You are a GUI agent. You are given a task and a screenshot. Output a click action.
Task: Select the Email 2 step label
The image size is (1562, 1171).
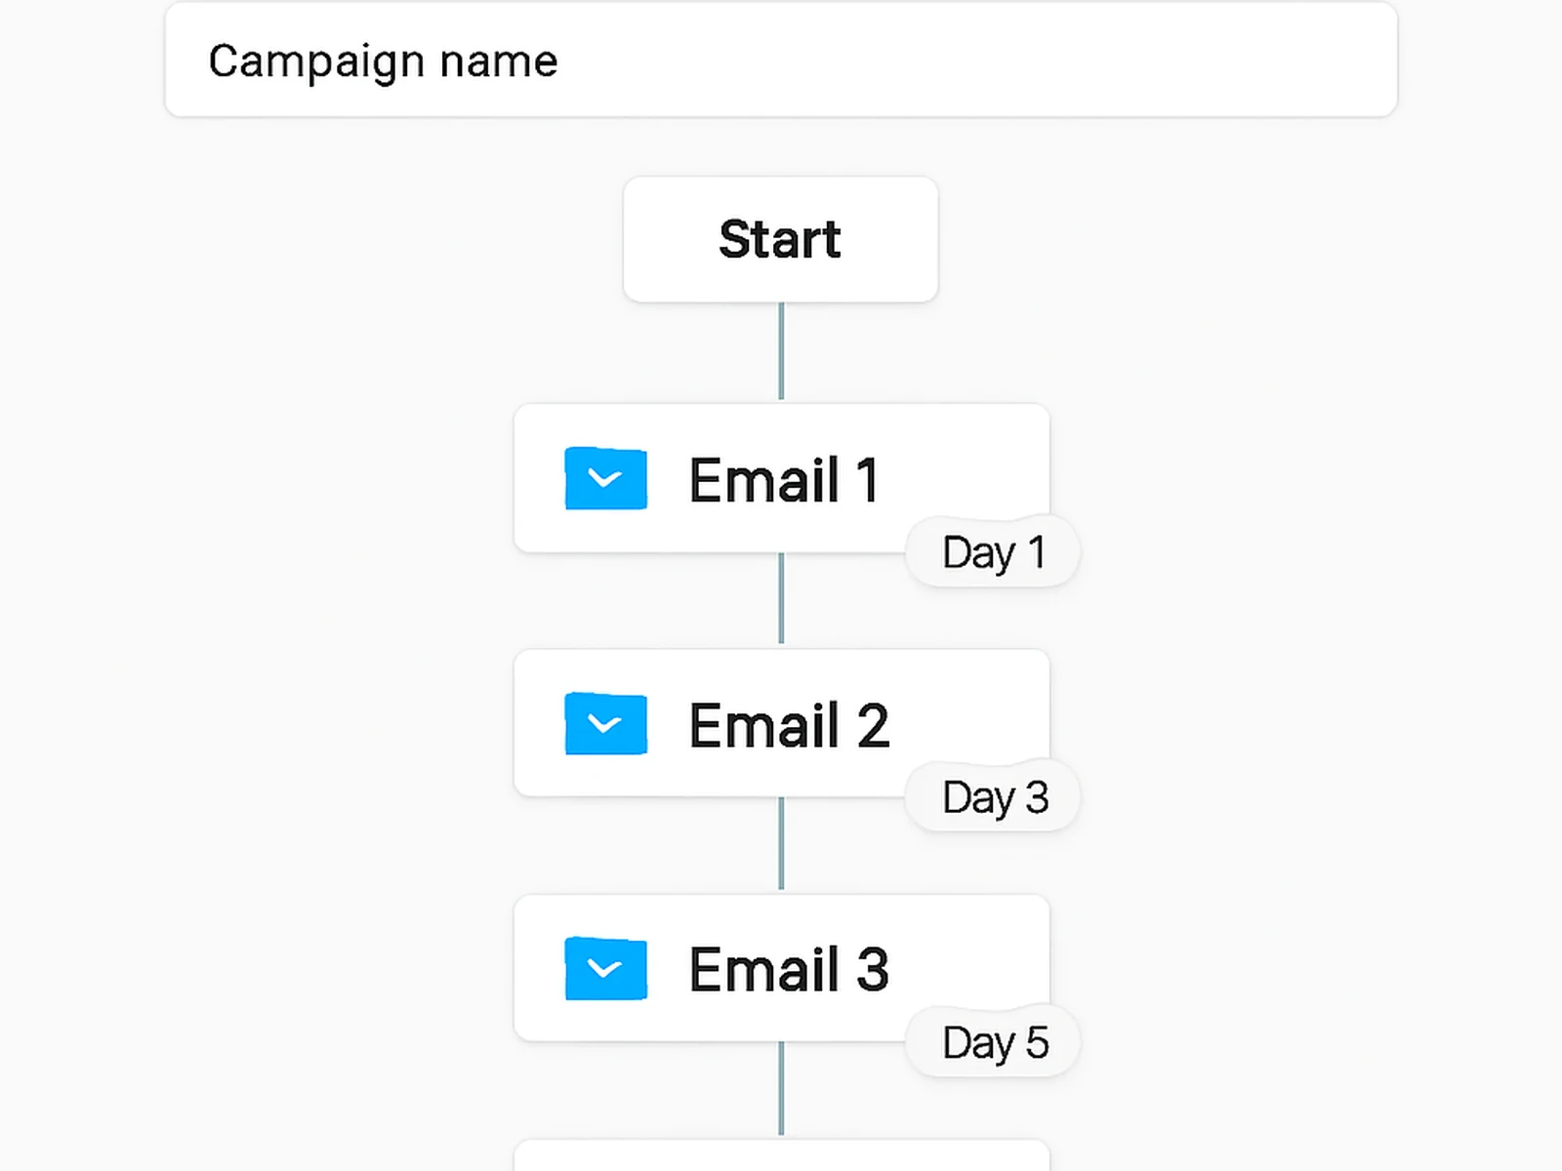789,724
